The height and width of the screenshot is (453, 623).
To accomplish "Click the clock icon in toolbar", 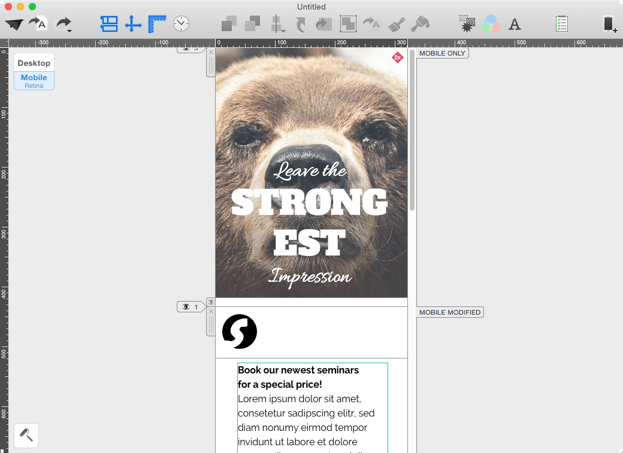I will [181, 24].
